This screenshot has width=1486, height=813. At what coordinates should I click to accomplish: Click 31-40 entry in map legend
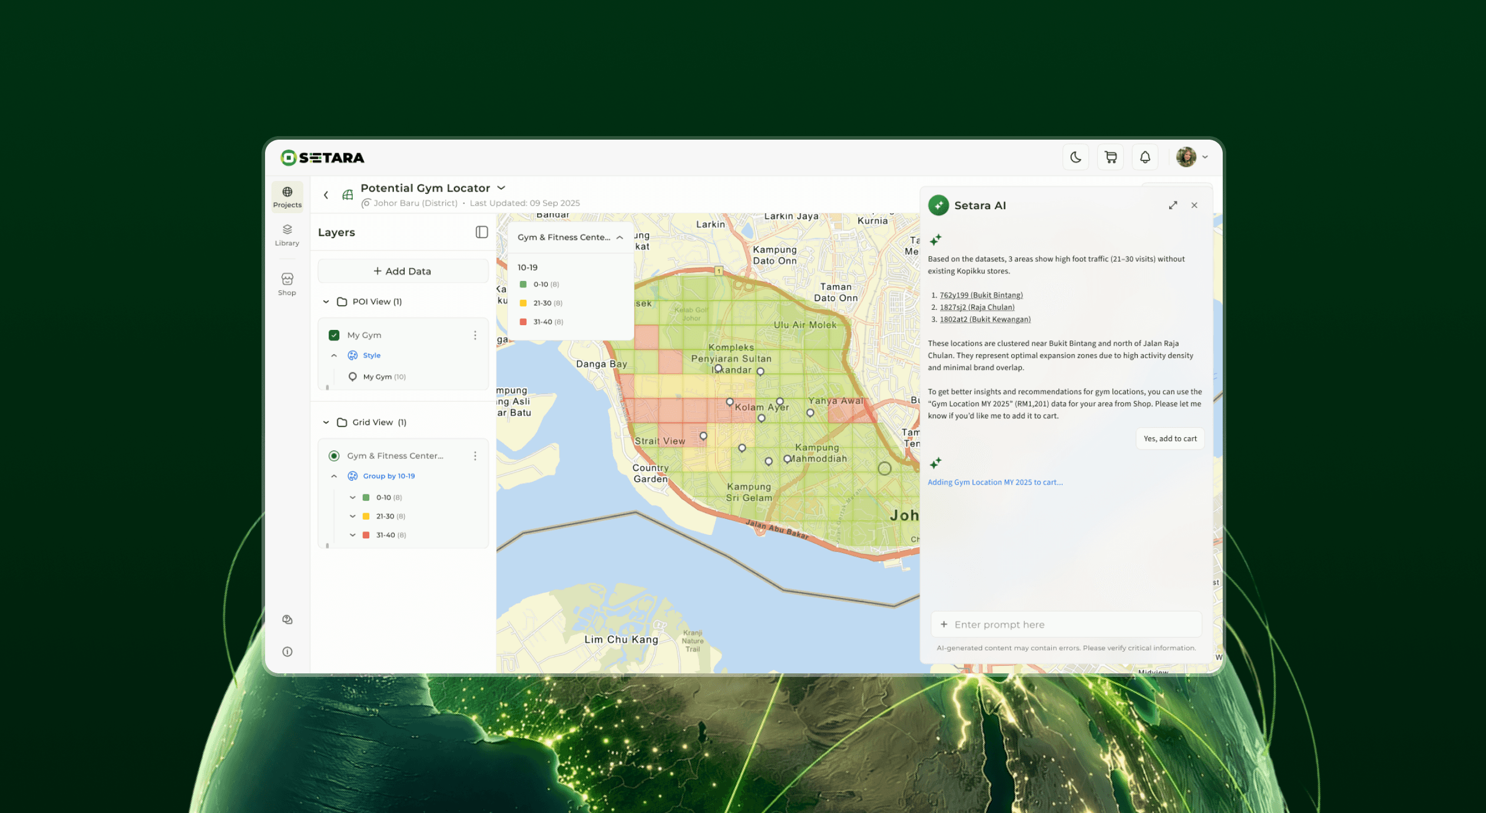point(541,322)
